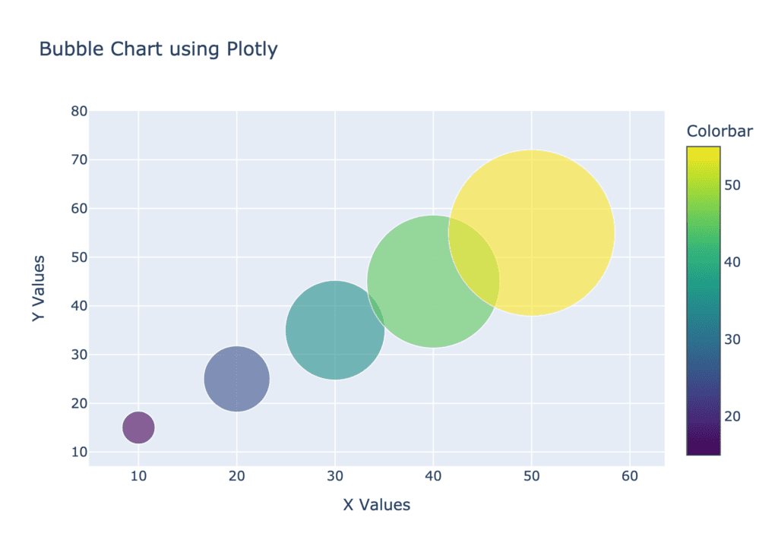Select the green bubble at x=40
The width and height of the screenshot is (778, 555).
tap(433, 281)
